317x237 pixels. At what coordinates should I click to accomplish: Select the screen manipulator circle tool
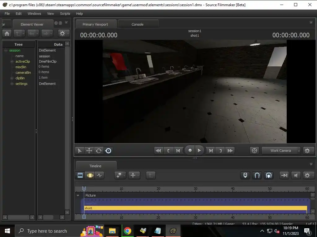pyautogui.click(x=108, y=151)
